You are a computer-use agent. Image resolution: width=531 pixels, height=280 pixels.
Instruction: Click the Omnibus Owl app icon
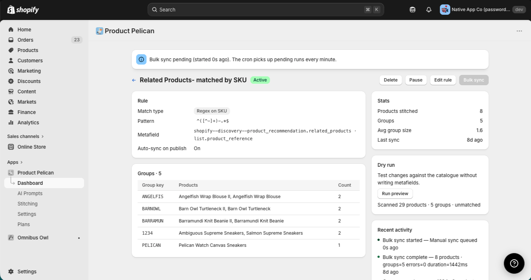[11, 238]
